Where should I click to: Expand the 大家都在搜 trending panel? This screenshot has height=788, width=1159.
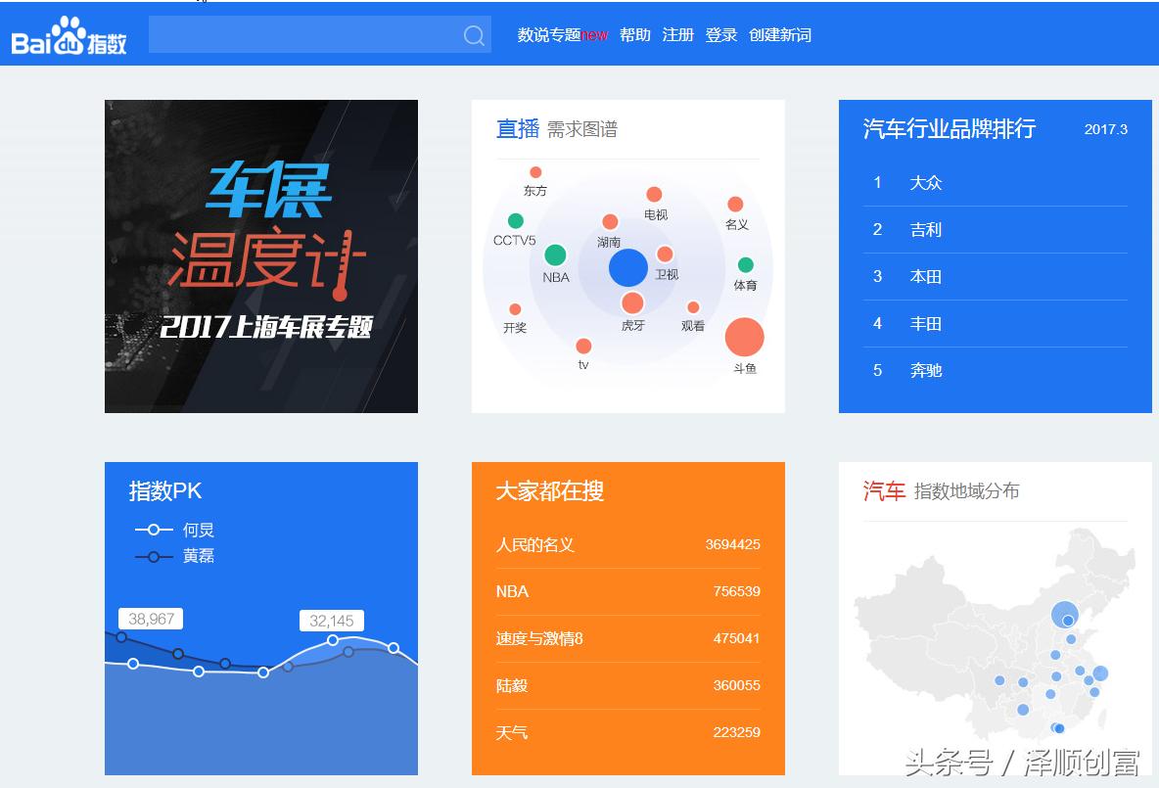tap(549, 491)
